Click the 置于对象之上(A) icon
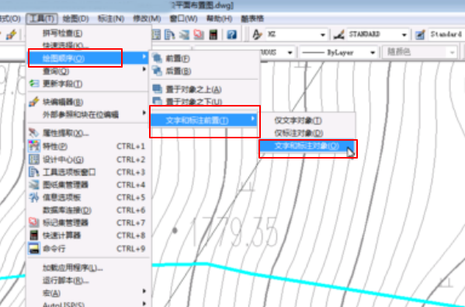 pyautogui.click(x=157, y=89)
